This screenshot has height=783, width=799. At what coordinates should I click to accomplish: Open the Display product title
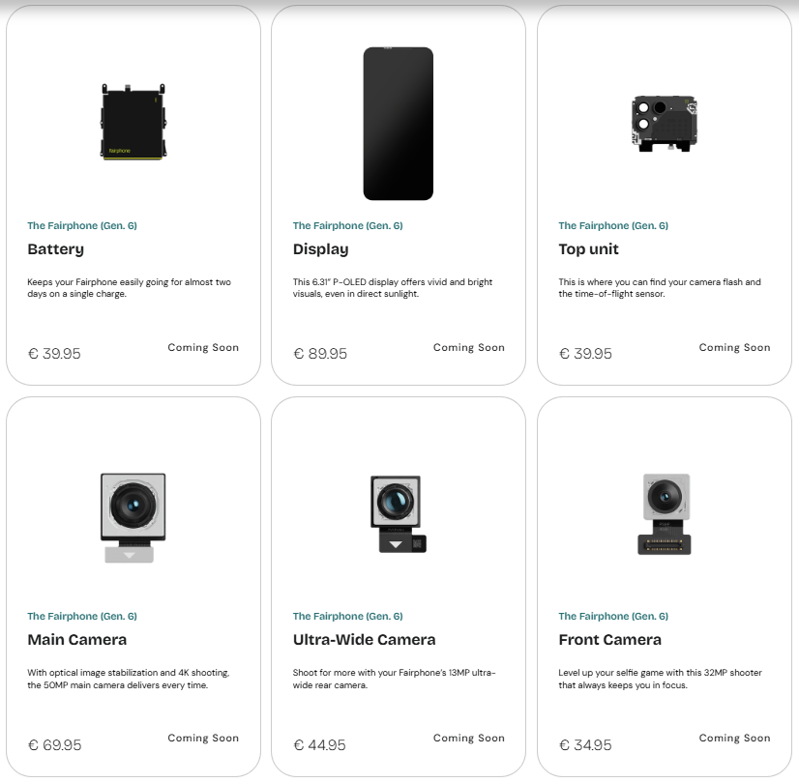(320, 249)
